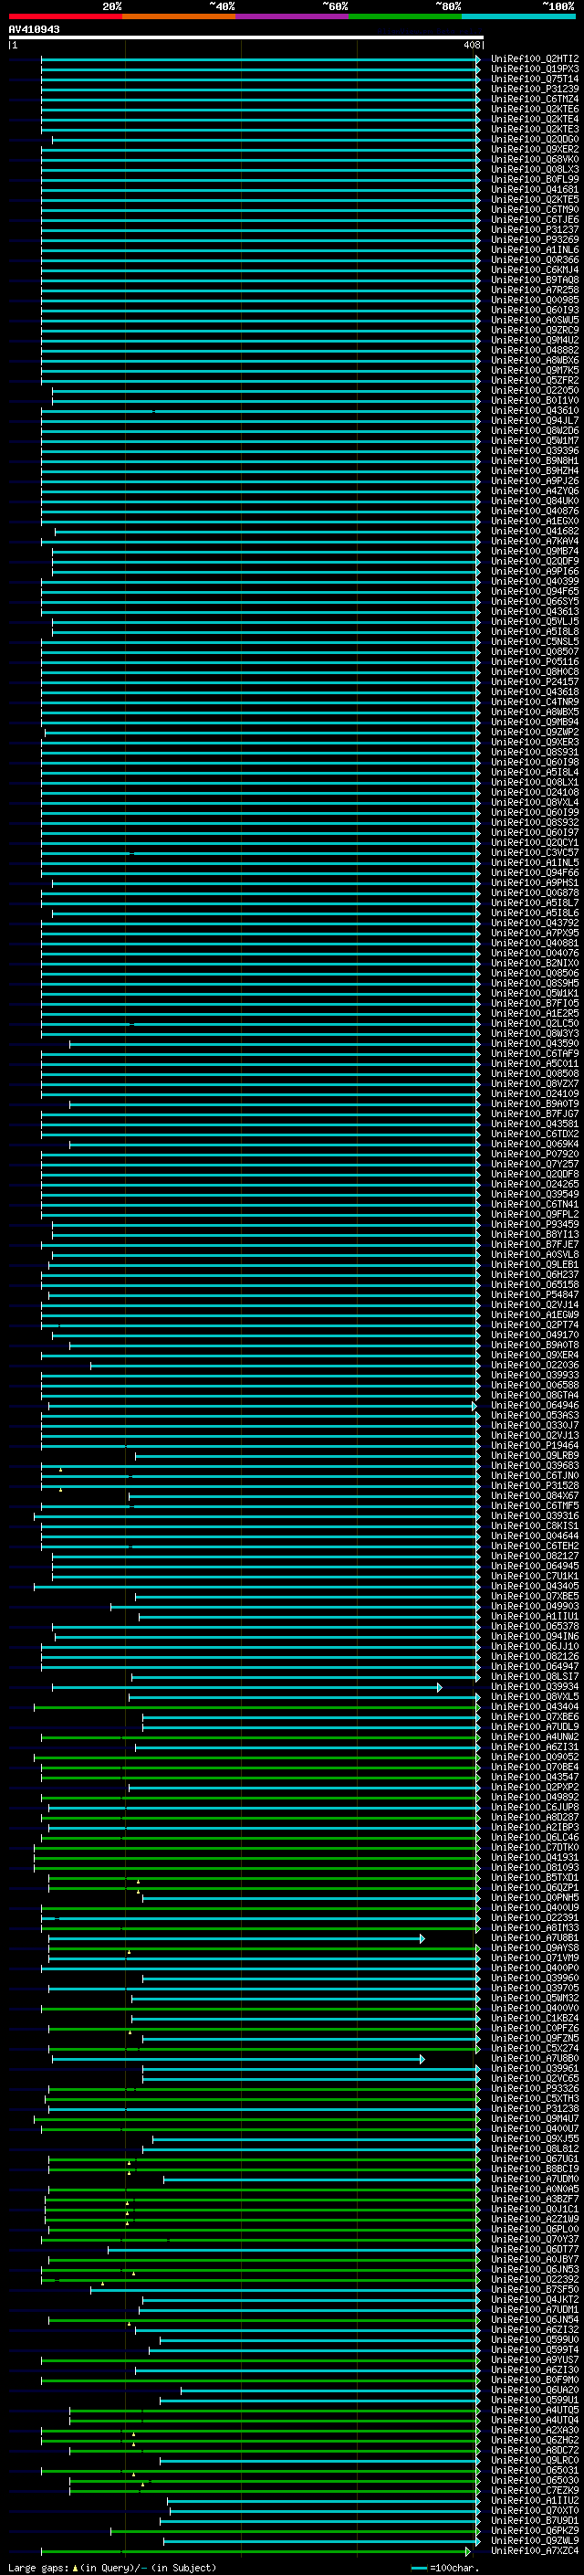This screenshot has height=2575, width=584.
Task: Select label UniRef100_C8KIS1
Action: coord(535,1527)
